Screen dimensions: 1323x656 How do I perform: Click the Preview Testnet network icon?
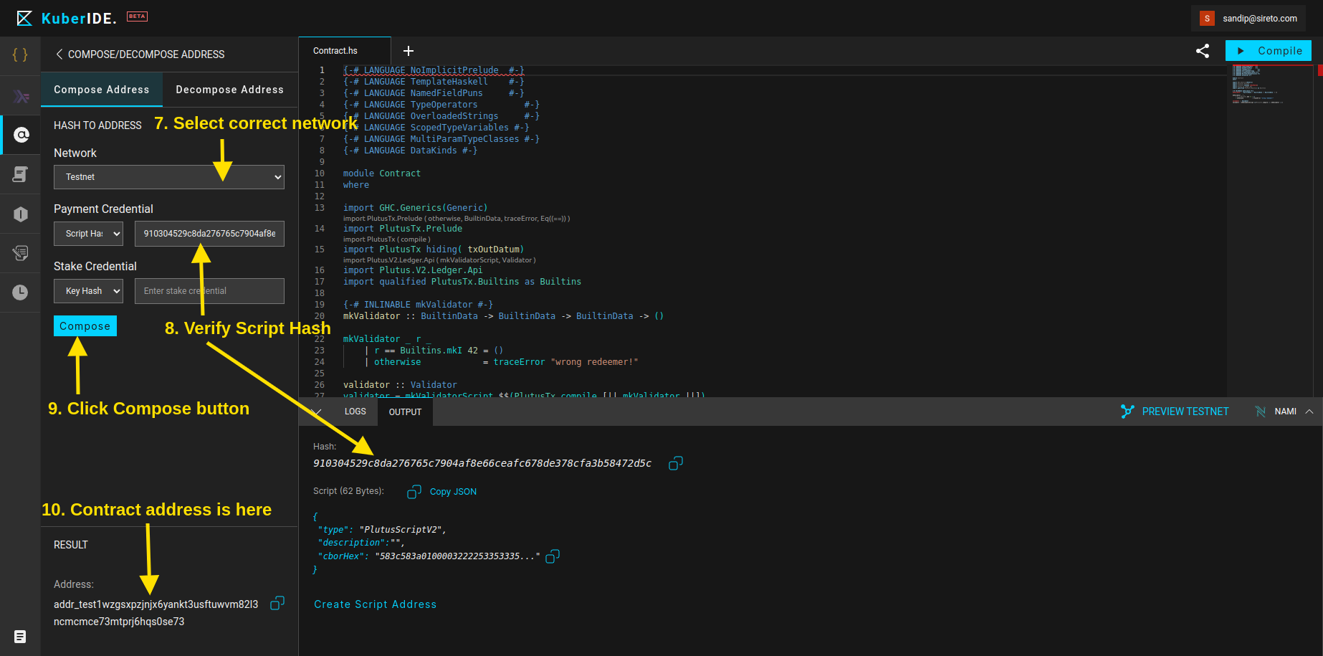click(1127, 412)
